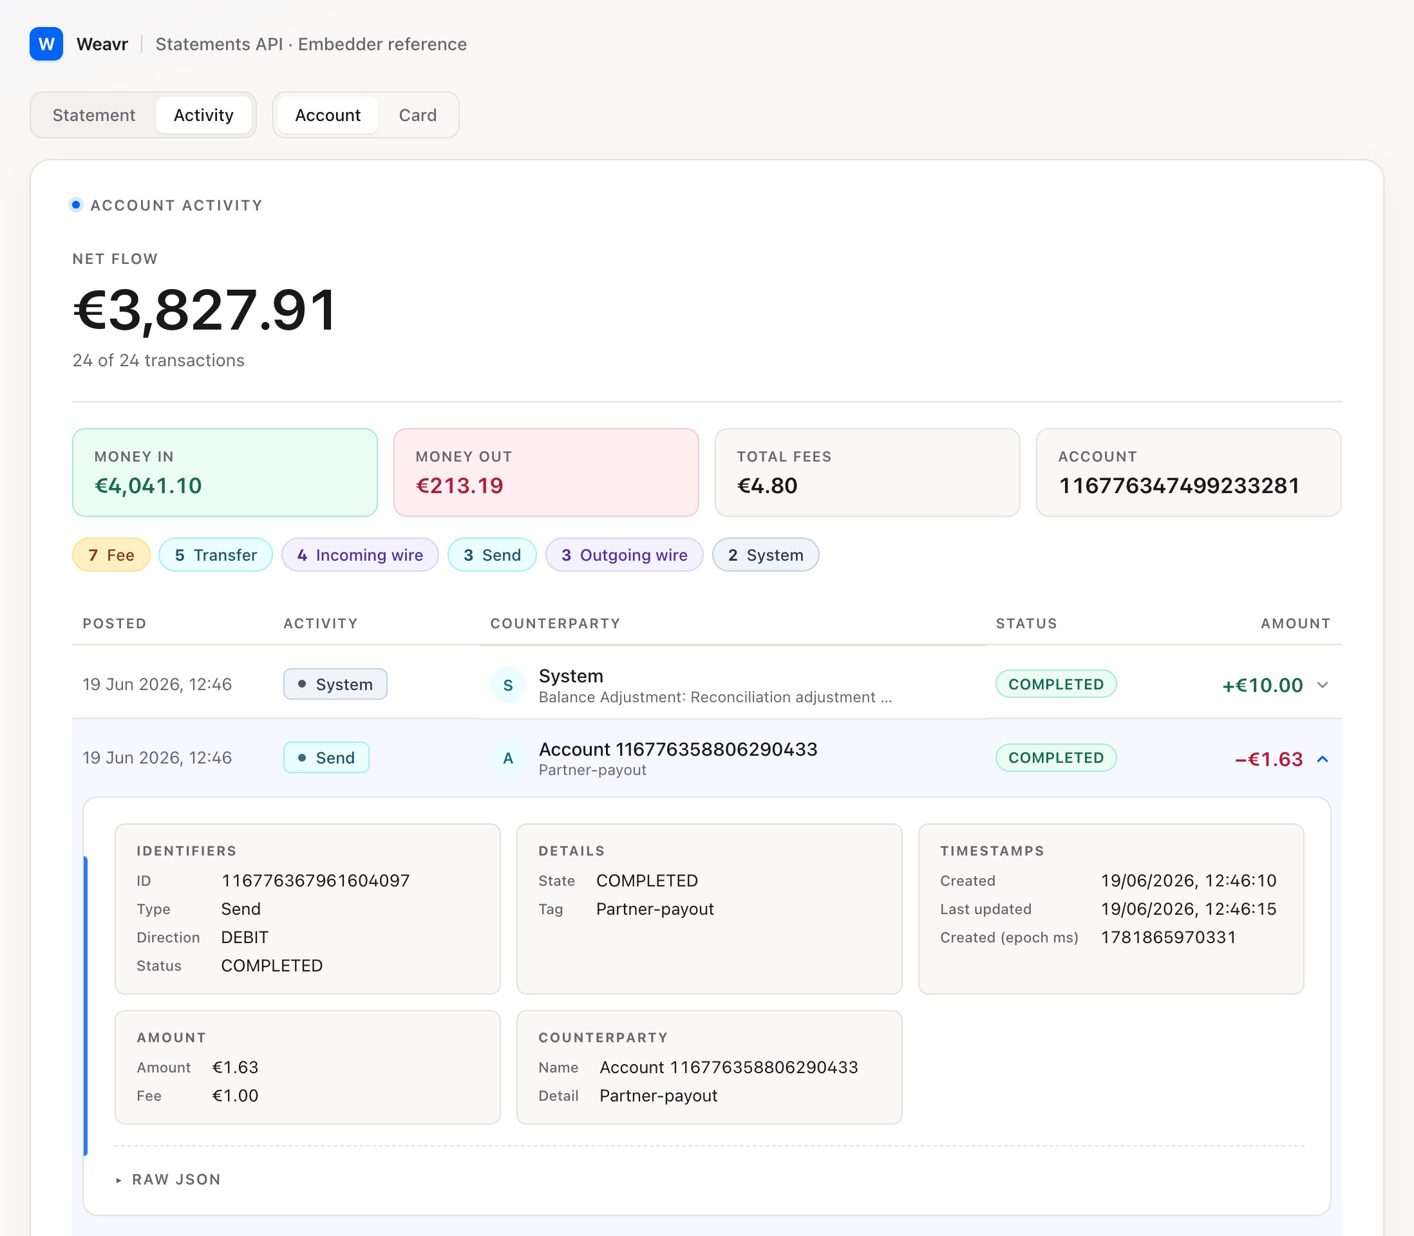This screenshot has height=1236, width=1414.
Task: Click the A avatar in Send row
Action: click(x=507, y=759)
